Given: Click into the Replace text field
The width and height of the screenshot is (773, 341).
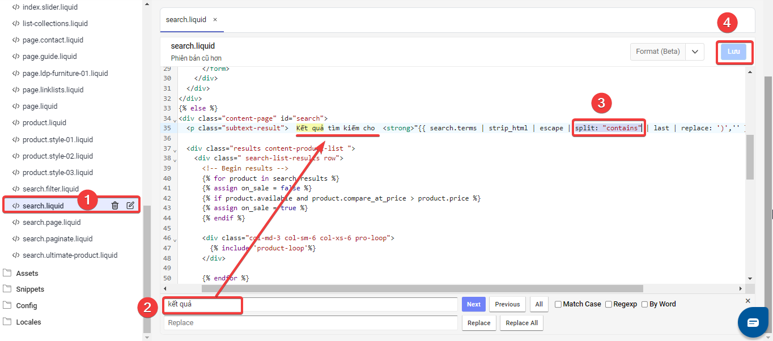Looking at the screenshot, I should 311,323.
